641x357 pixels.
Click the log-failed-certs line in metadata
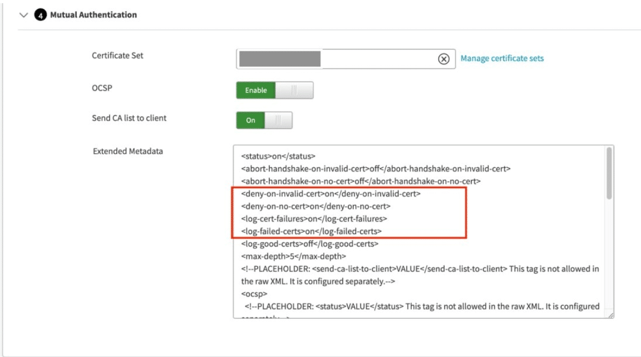[311, 231]
